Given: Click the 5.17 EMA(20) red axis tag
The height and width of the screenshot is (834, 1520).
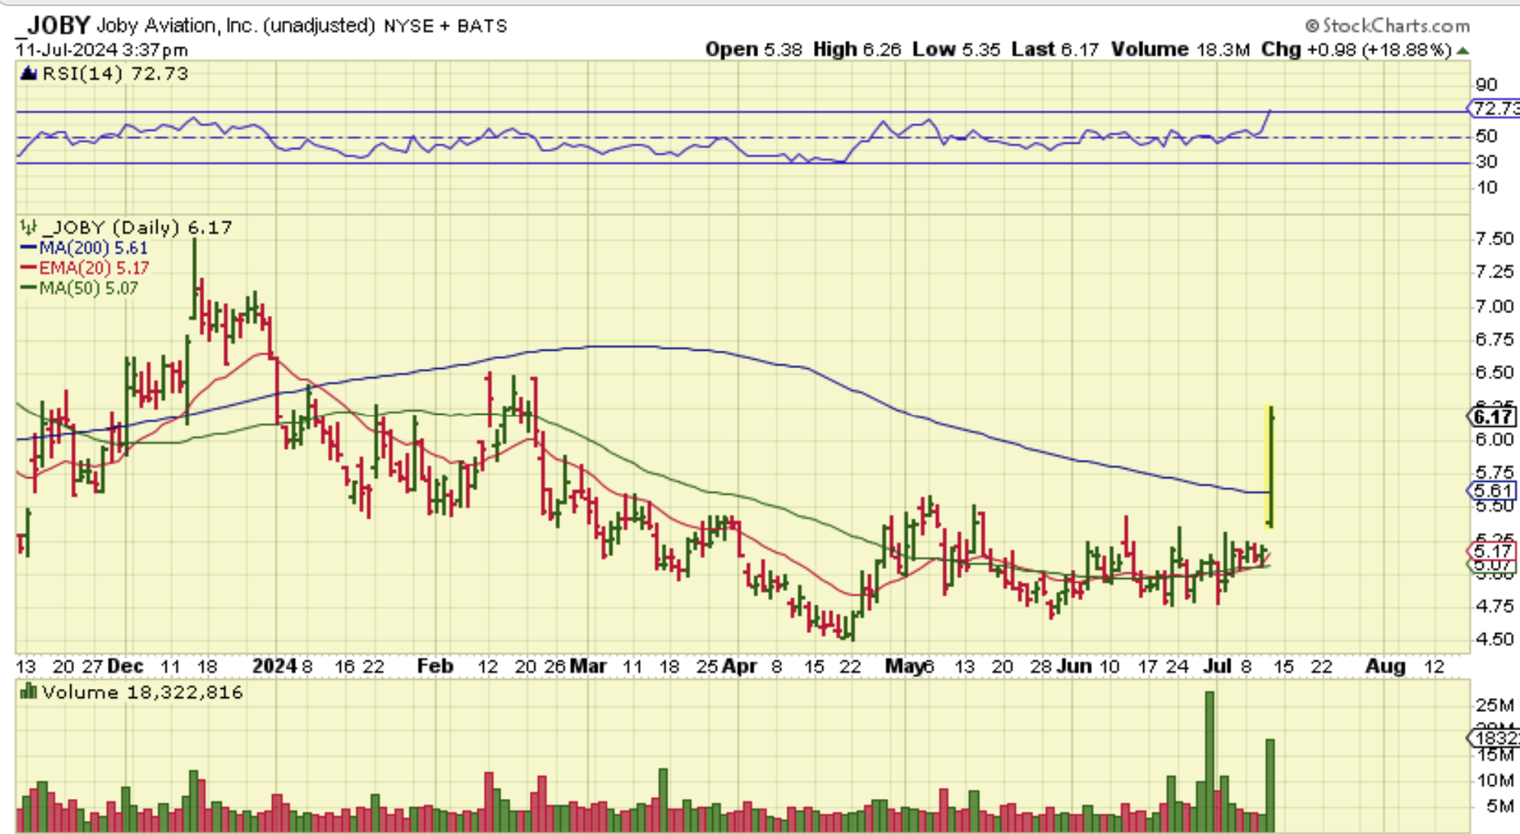Looking at the screenshot, I should coord(1492,551).
